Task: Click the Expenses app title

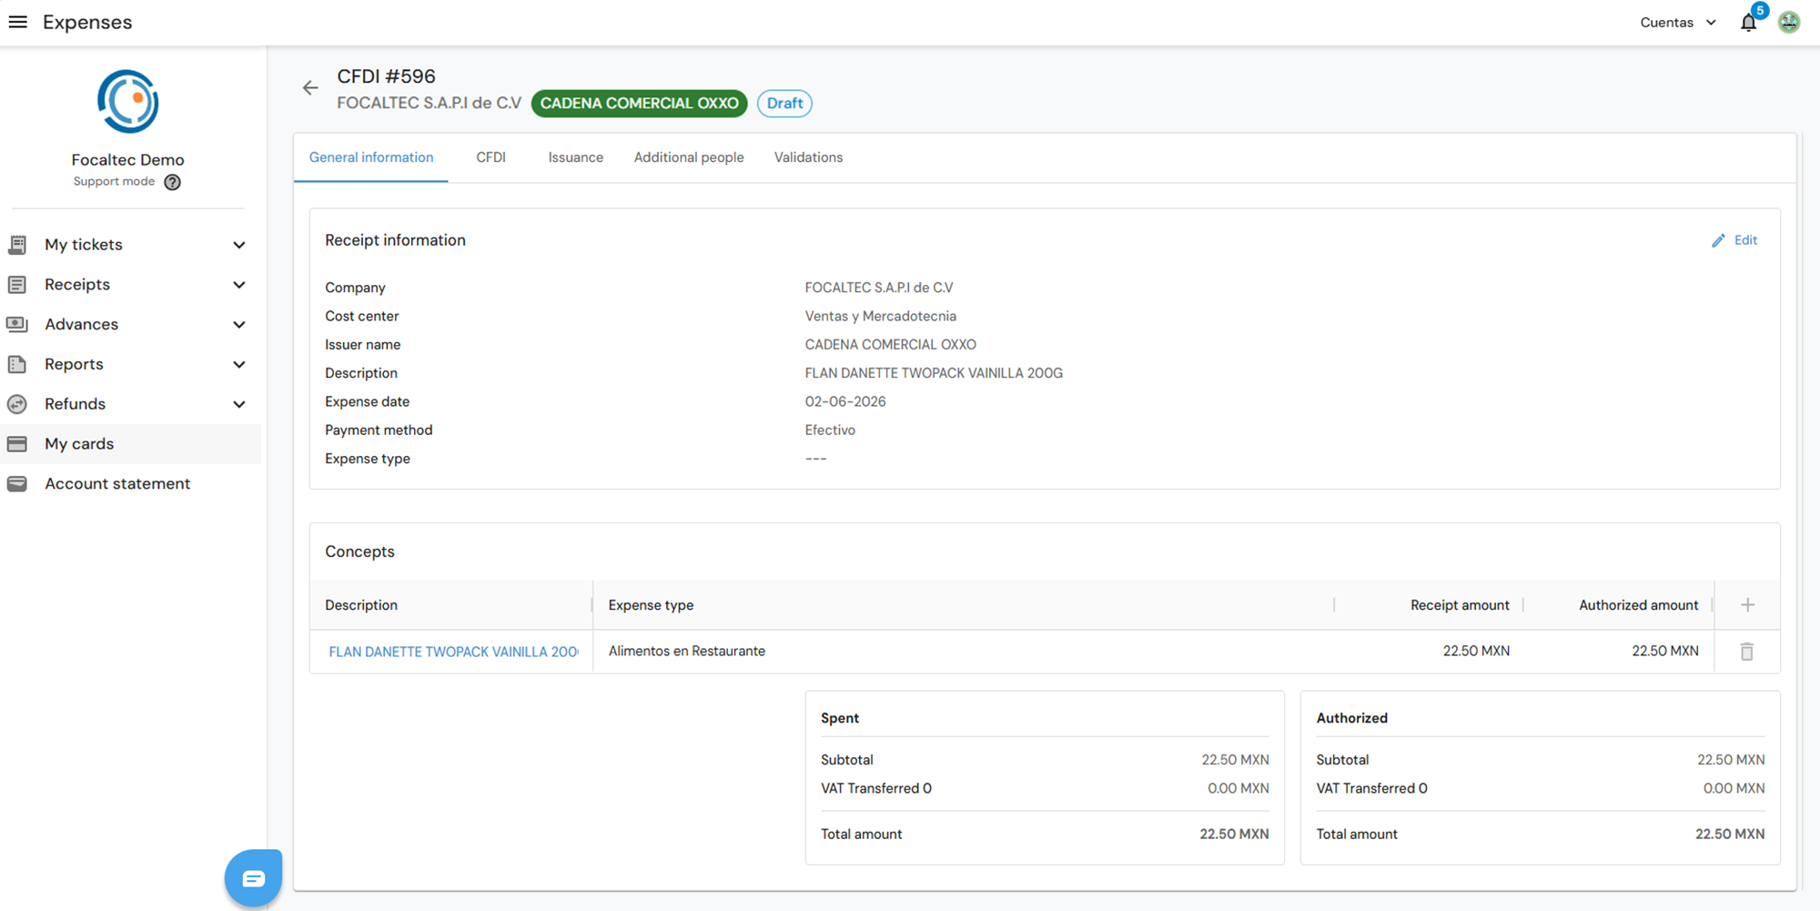Action: [87, 22]
